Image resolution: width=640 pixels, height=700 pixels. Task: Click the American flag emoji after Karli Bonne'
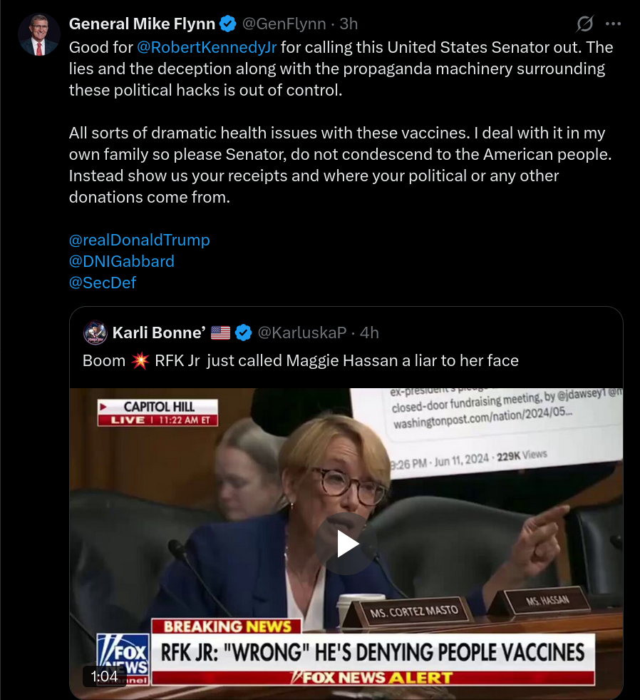(x=220, y=333)
